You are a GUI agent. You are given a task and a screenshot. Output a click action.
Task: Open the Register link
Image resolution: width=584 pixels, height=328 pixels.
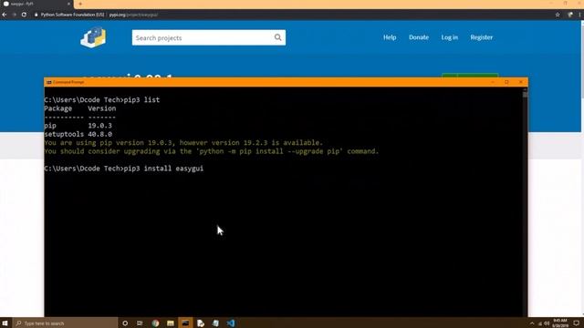pos(481,37)
